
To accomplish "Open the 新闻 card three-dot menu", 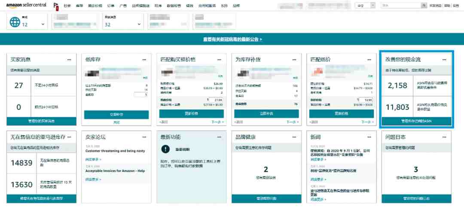I will pyautogui.click(x=369, y=137).
